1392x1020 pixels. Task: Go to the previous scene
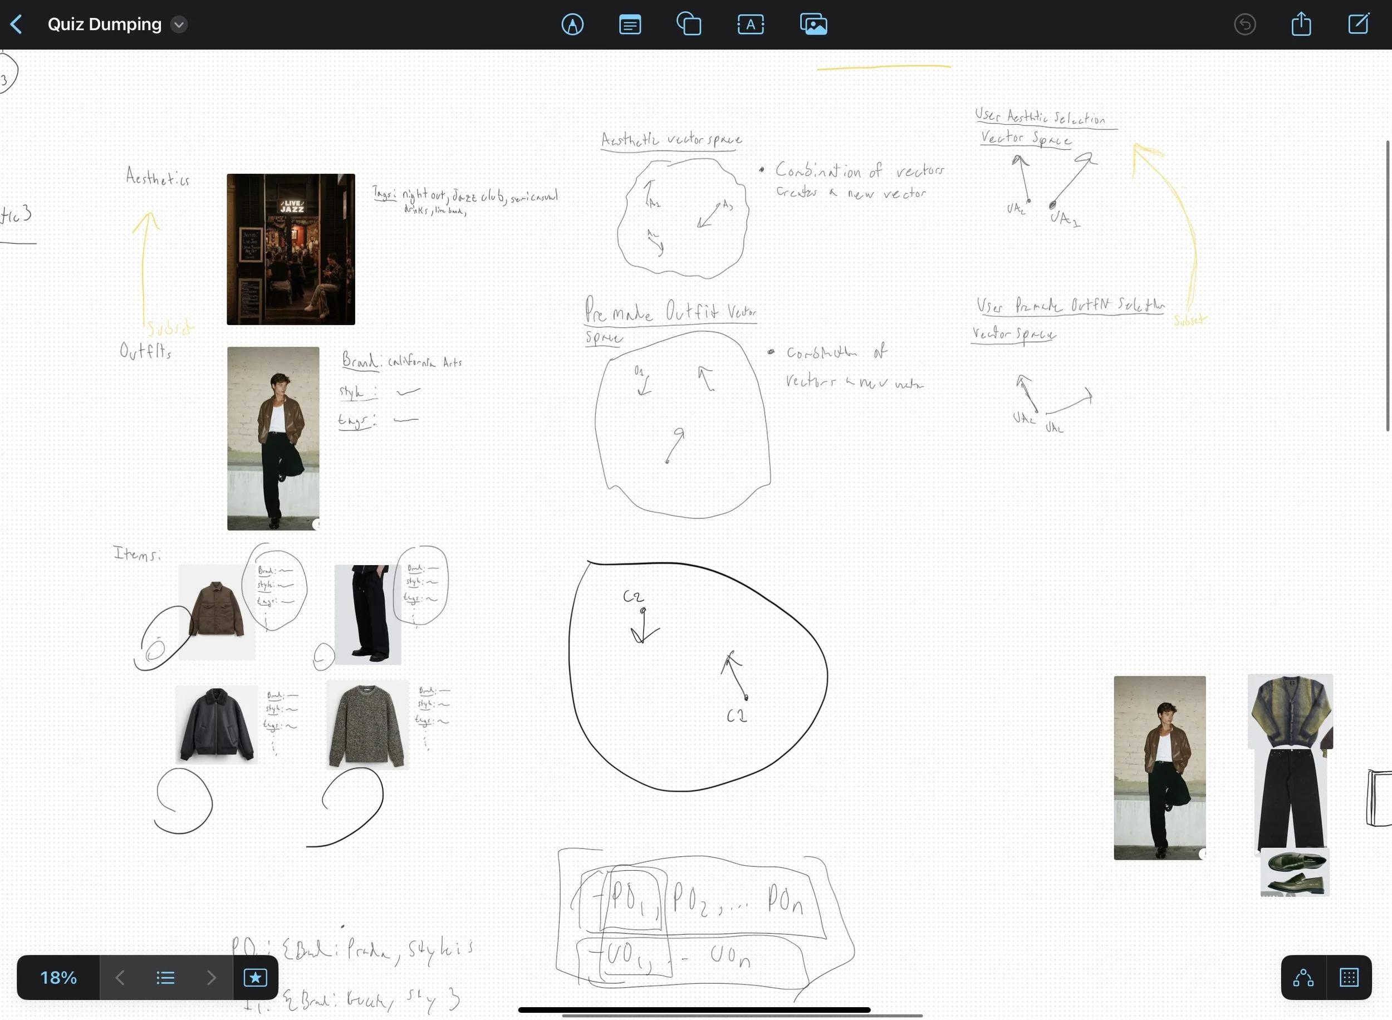[x=120, y=977]
